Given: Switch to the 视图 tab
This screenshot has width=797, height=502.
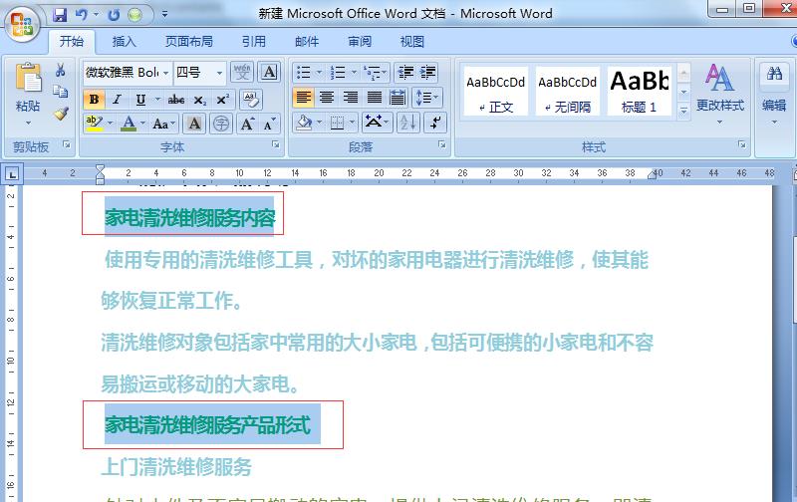Looking at the screenshot, I should tap(411, 42).
